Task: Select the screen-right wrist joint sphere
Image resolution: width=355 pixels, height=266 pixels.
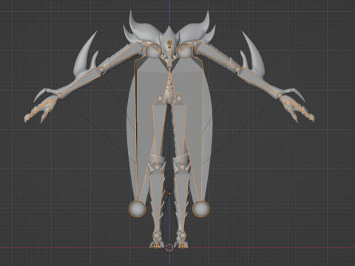Action: 279,95
